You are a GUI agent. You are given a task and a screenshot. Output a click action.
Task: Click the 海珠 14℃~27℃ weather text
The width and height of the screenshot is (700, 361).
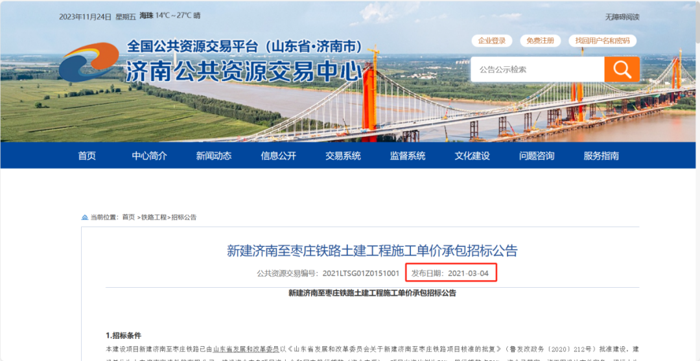[170, 16]
